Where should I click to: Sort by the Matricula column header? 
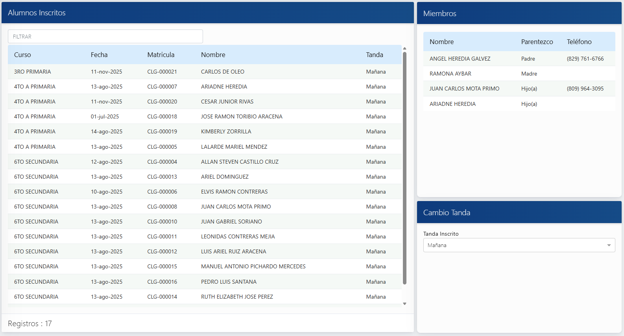[x=161, y=55]
